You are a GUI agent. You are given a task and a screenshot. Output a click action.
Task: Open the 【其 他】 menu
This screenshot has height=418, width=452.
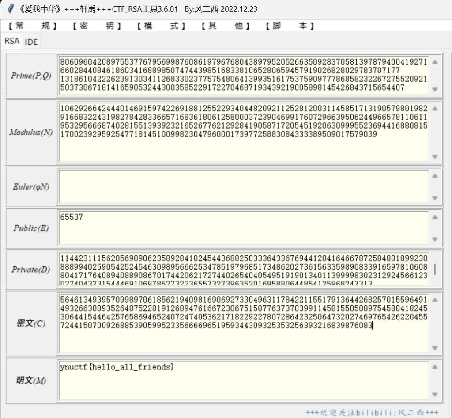225,26
